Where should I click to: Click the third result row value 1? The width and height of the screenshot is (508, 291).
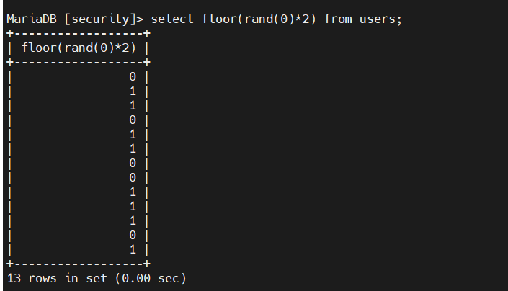click(133, 105)
